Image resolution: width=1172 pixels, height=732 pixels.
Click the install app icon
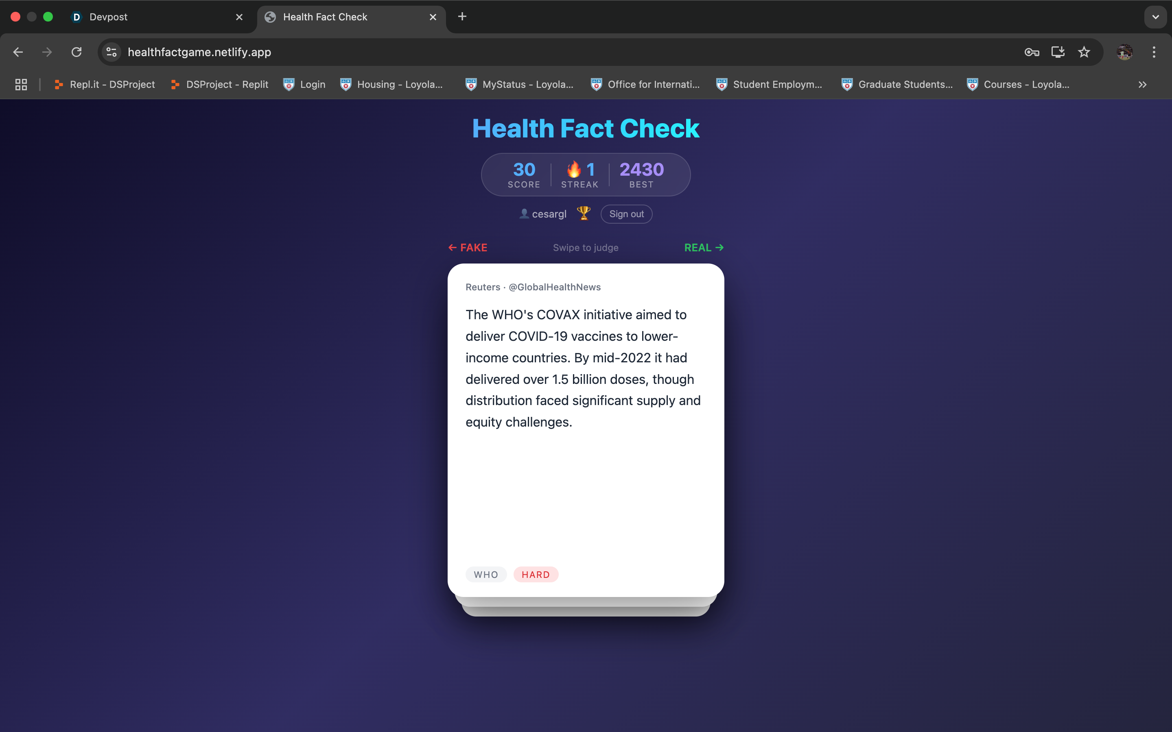[1058, 52]
